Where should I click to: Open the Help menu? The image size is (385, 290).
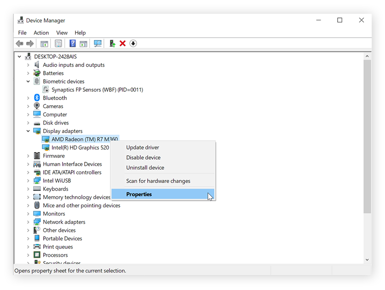(x=80, y=33)
